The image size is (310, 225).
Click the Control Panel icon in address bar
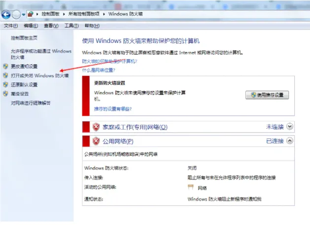pyautogui.click(x=31, y=14)
